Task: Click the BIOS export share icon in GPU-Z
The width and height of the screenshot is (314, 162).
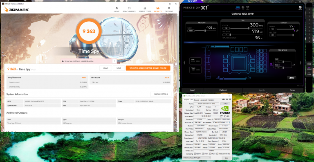Action: click(221, 116)
